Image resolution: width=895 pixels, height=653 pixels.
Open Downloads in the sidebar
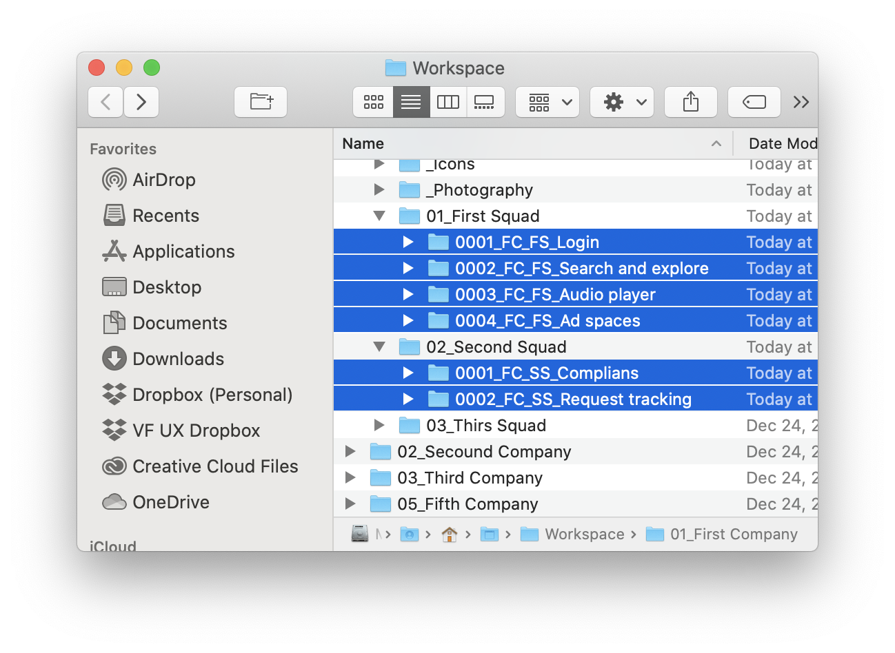tap(178, 359)
